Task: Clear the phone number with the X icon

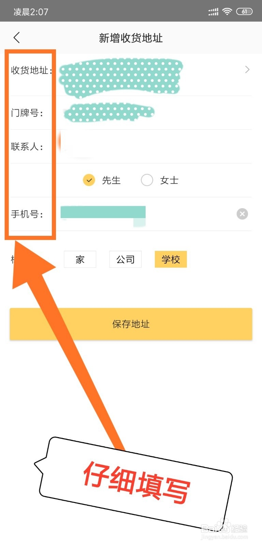Action: coord(242,214)
